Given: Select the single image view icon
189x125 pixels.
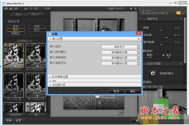Looking at the screenshot, I should [26, 9].
